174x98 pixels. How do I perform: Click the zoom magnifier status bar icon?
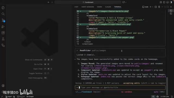click(x=153, y=97)
